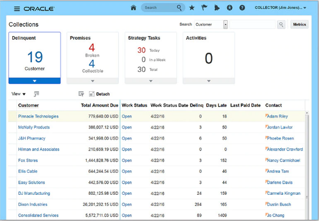Open contact Darlene Davis
319x221 pixels.
(279, 183)
